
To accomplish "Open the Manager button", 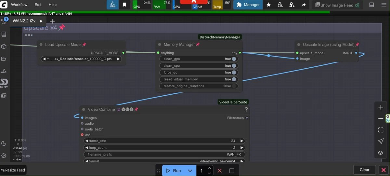I will (x=248, y=5).
